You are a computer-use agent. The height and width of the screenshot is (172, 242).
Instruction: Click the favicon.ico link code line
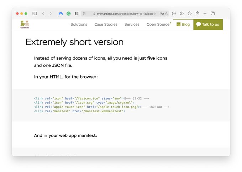tap(91, 98)
